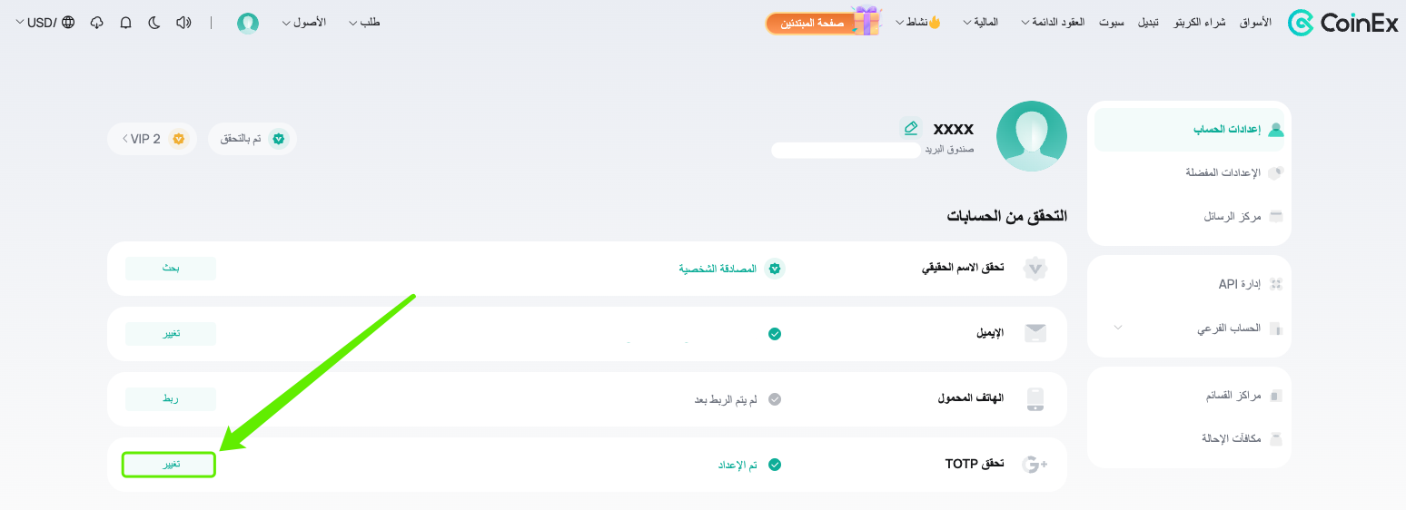Open the الأسواق menu item

pos(1255,23)
